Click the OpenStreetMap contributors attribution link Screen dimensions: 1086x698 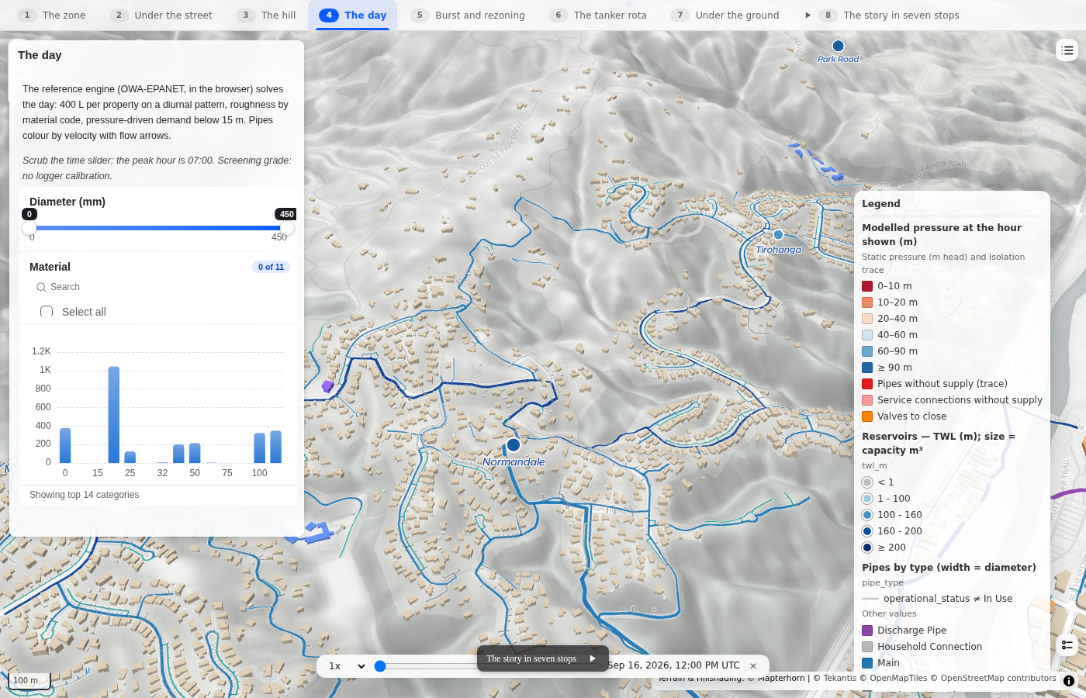998,678
